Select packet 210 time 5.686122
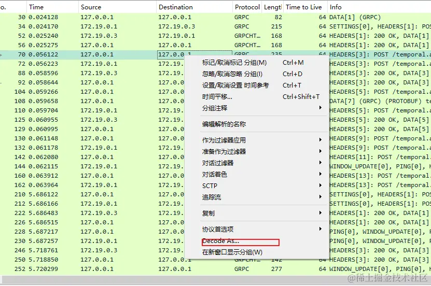Image resolution: width=431 pixels, height=286 pixels. [44, 195]
